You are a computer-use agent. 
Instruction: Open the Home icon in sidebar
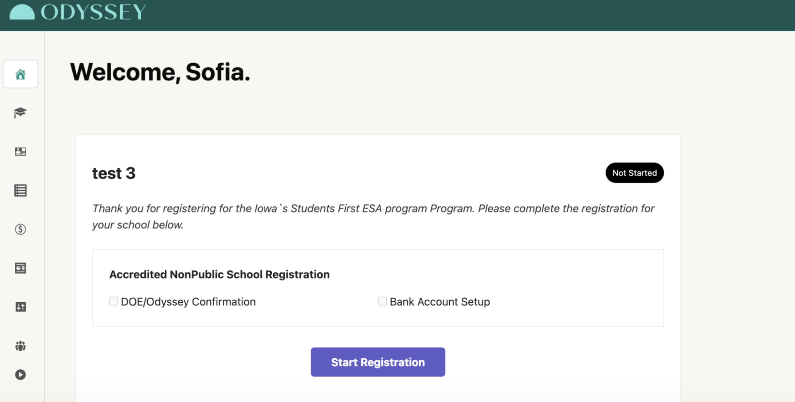[x=21, y=74]
